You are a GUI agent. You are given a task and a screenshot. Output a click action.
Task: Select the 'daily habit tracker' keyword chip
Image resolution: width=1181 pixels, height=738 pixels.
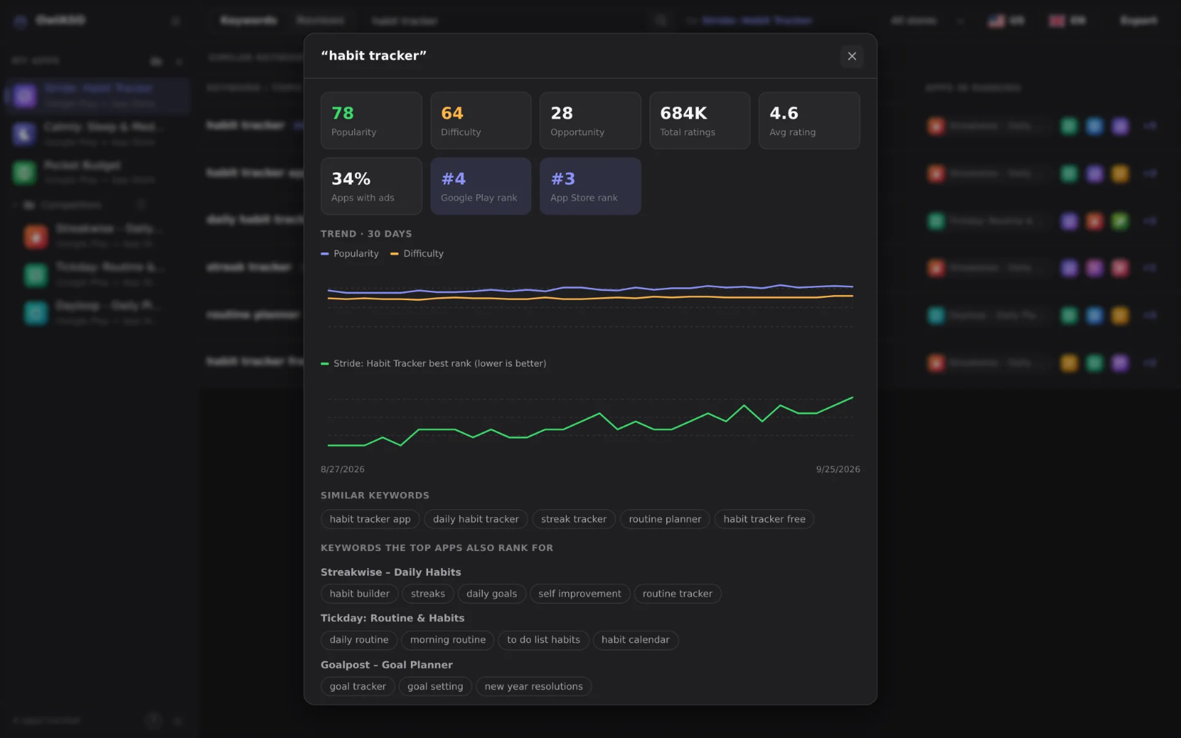pos(475,519)
